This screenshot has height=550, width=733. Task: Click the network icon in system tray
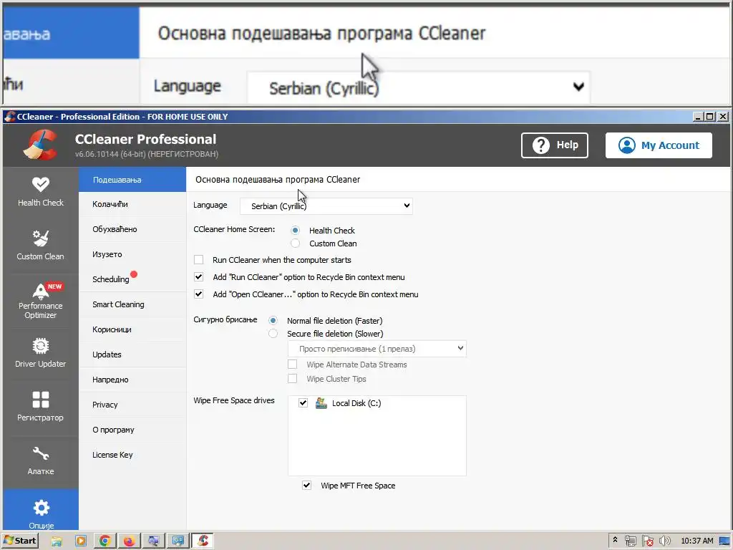[x=630, y=541]
